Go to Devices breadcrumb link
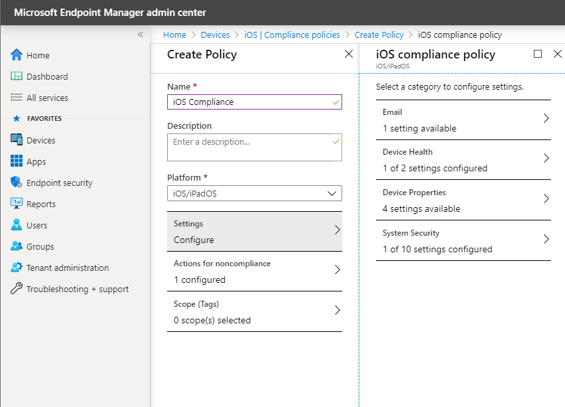This screenshot has height=407, width=565. pyautogui.click(x=215, y=35)
